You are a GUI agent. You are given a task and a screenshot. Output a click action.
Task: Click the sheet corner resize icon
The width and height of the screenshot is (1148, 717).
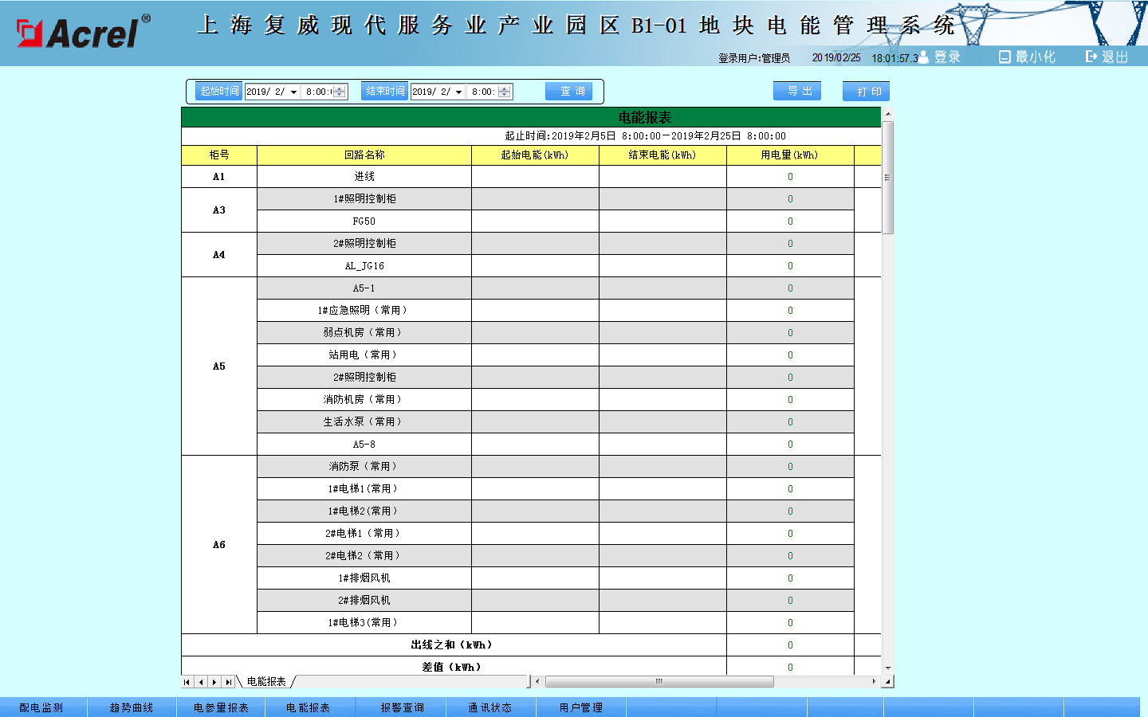click(888, 682)
